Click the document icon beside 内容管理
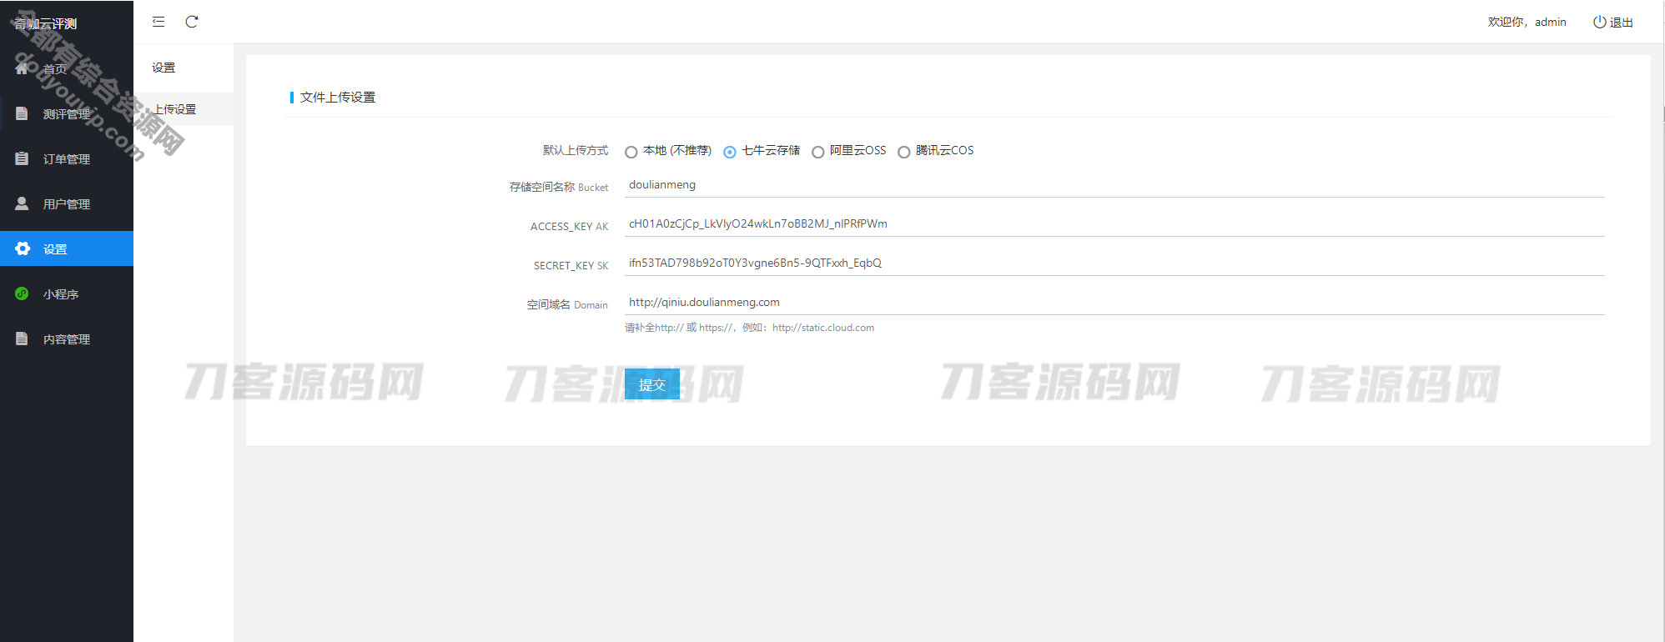Viewport: 1665px width, 642px height. (x=23, y=339)
